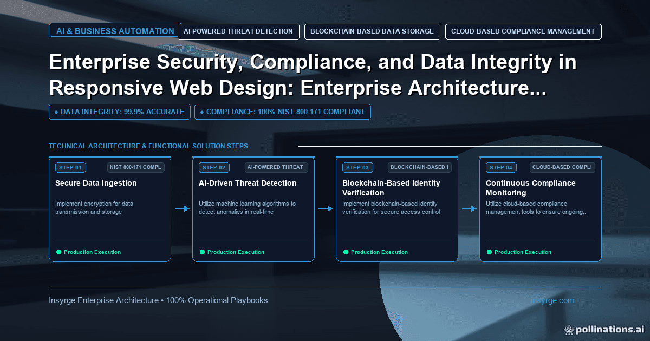The width and height of the screenshot is (650, 341).
Task: Click the headline Enterprise Security, Compliance title
Action: [x=313, y=76]
